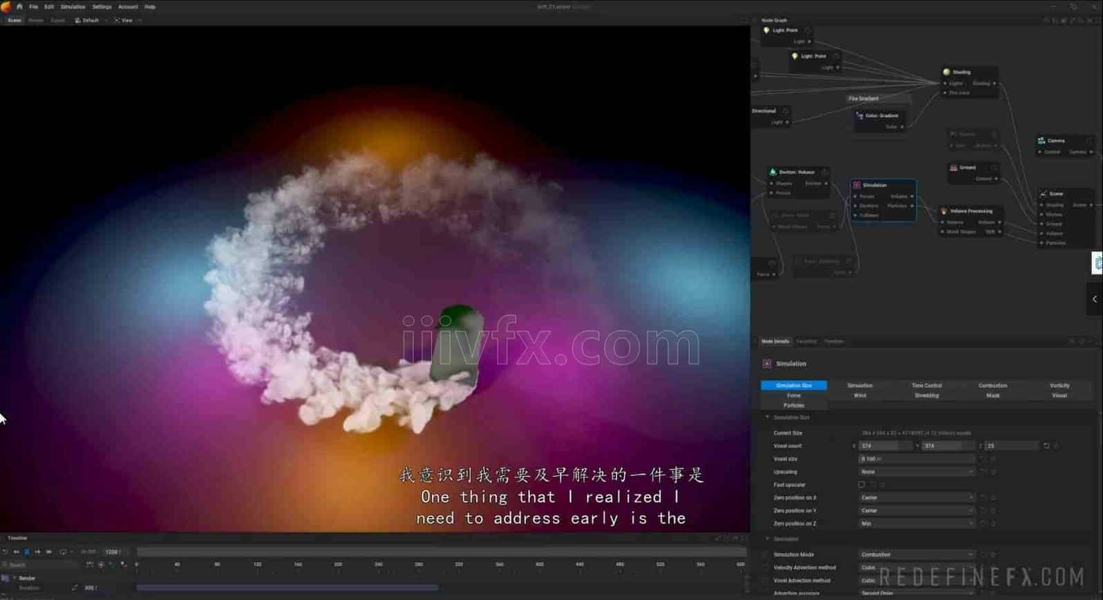Click the Voxel count Z field
The image size is (1103, 600).
tap(1012, 446)
